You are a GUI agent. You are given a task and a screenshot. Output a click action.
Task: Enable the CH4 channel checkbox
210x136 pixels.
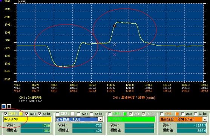click(x=162, y=114)
